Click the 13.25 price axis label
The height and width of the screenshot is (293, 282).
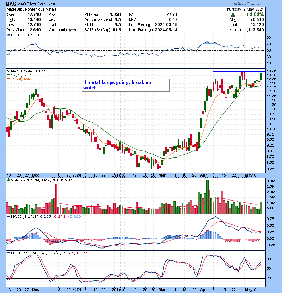click(x=271, y=71)
